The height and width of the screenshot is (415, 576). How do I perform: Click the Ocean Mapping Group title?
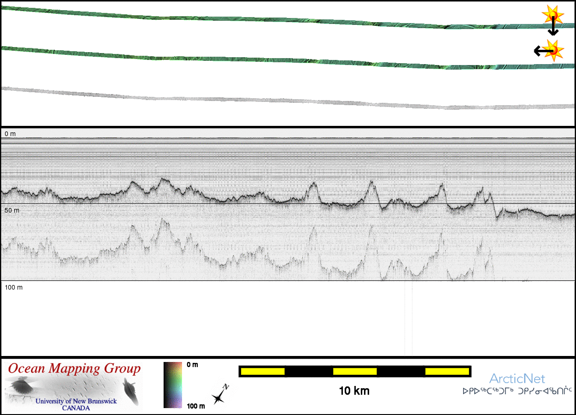coord(74,369)
